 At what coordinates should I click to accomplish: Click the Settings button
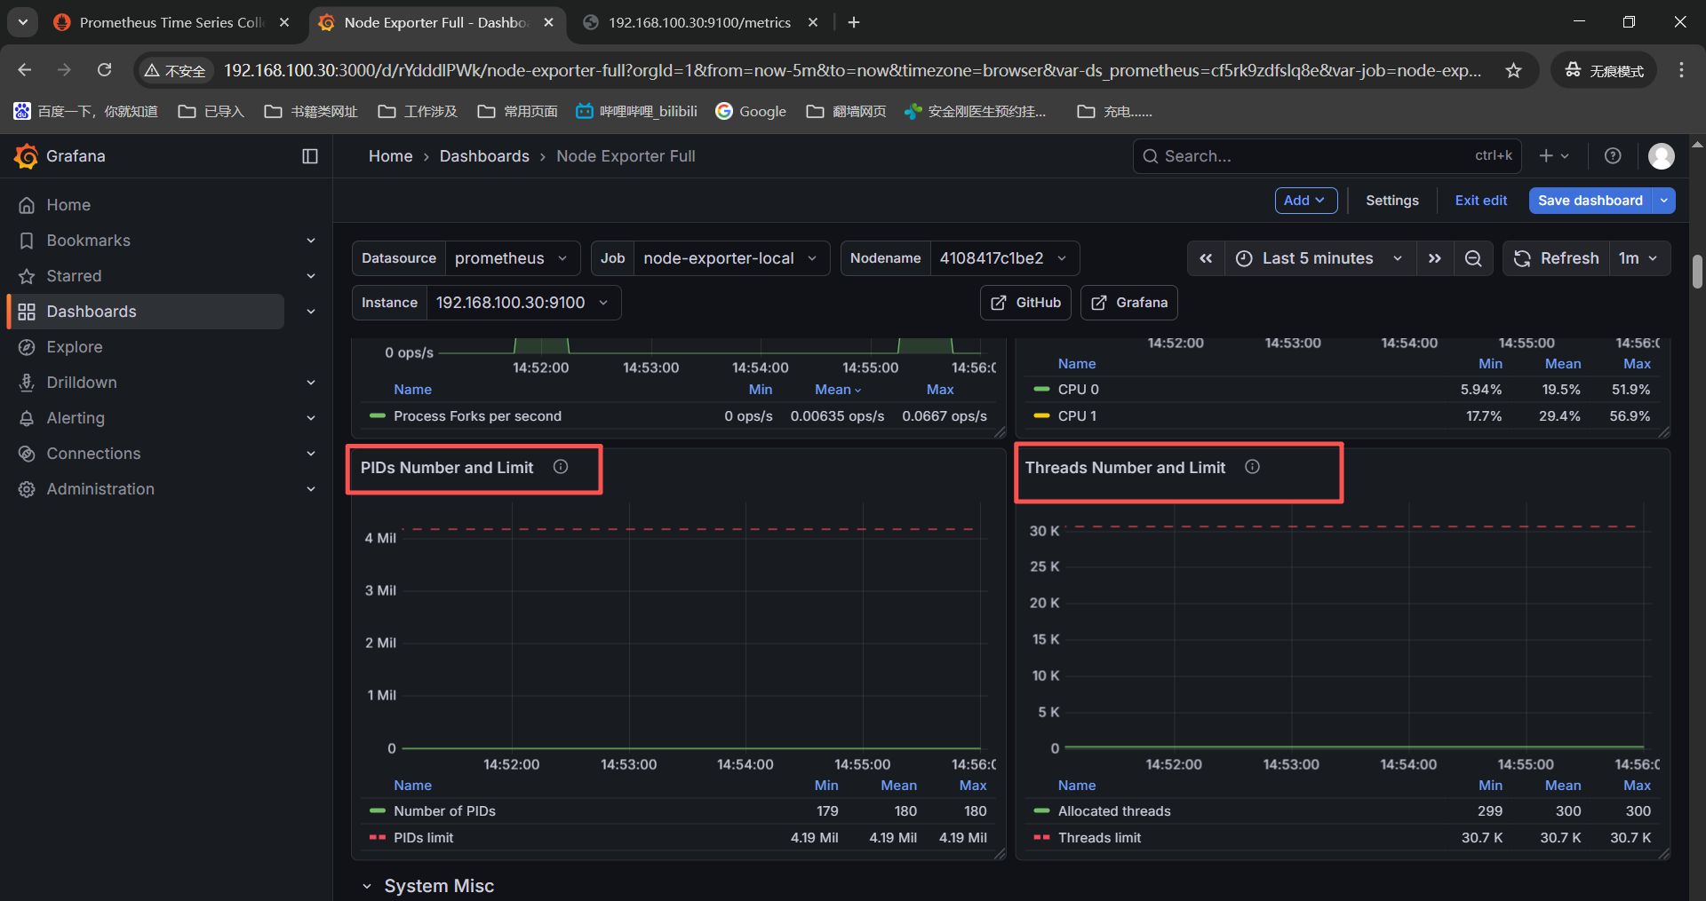pyautogui.click(x=1392, y=201)
